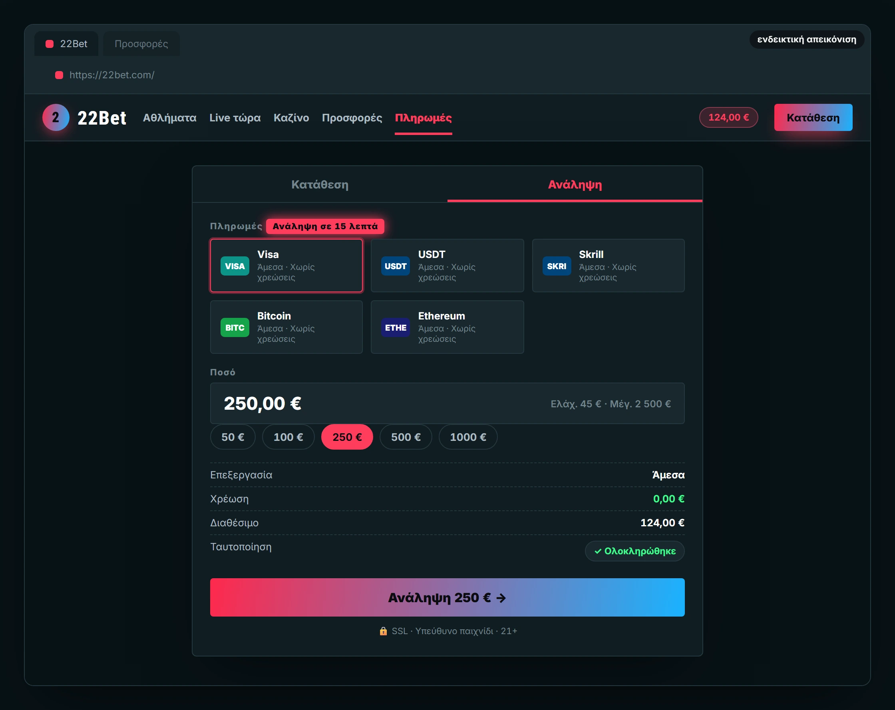
Task: Click the Κατάθεση button in the header
Action: 813,117
